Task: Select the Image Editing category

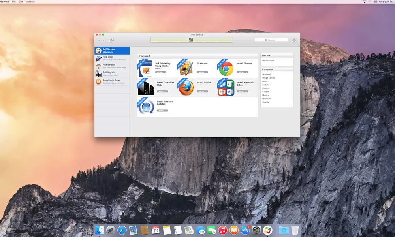Action: (269, 78)
